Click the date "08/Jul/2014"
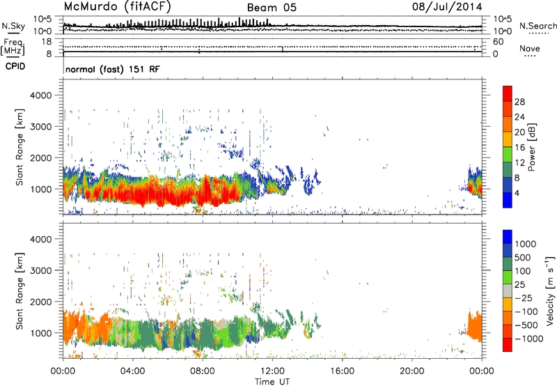The height and width of the screenshot is (386, 557). pos(447,7)
